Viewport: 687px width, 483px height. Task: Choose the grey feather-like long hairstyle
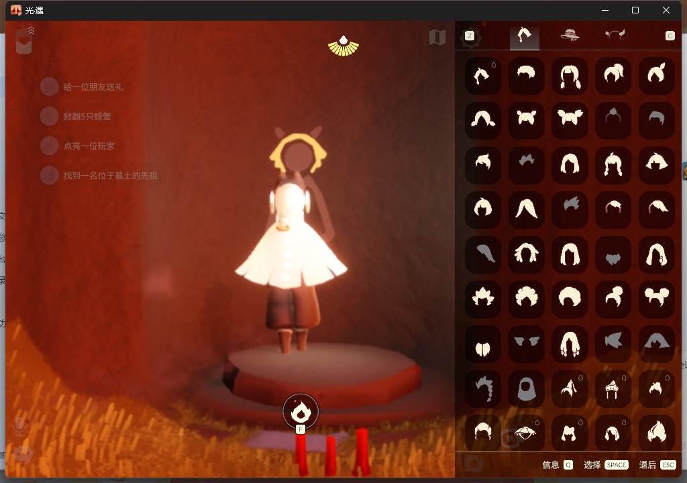[x=483, y=255]
